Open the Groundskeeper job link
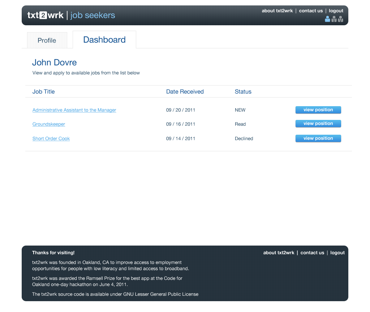 click(49, 124)
